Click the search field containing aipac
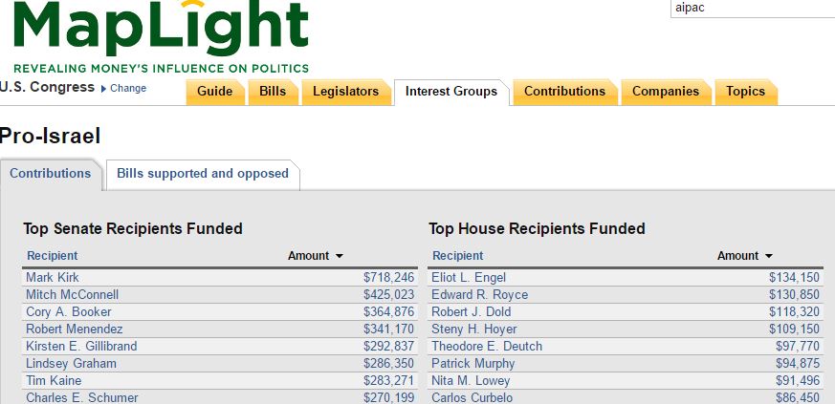This screenshot has height=404, width=835. tap(752, 8)
